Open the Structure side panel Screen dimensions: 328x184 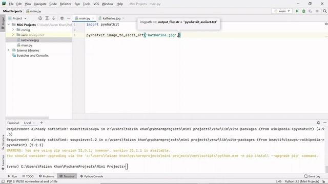click(x=3, y=142)
